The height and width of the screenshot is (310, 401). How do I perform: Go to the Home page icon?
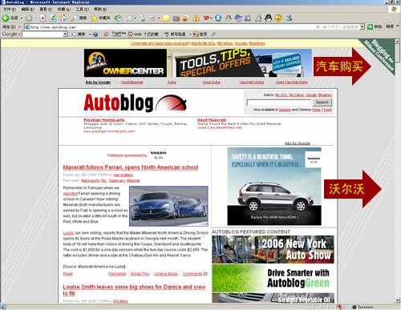click(63, 18)
